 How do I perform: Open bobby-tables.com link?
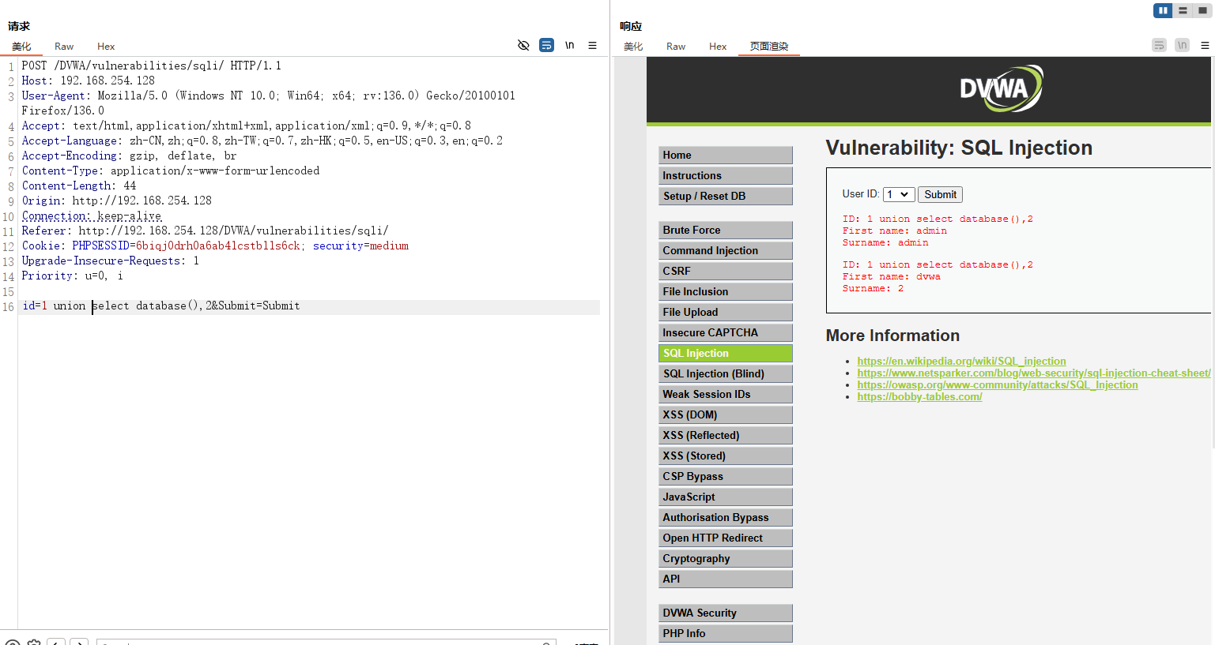tap(919, 396)
